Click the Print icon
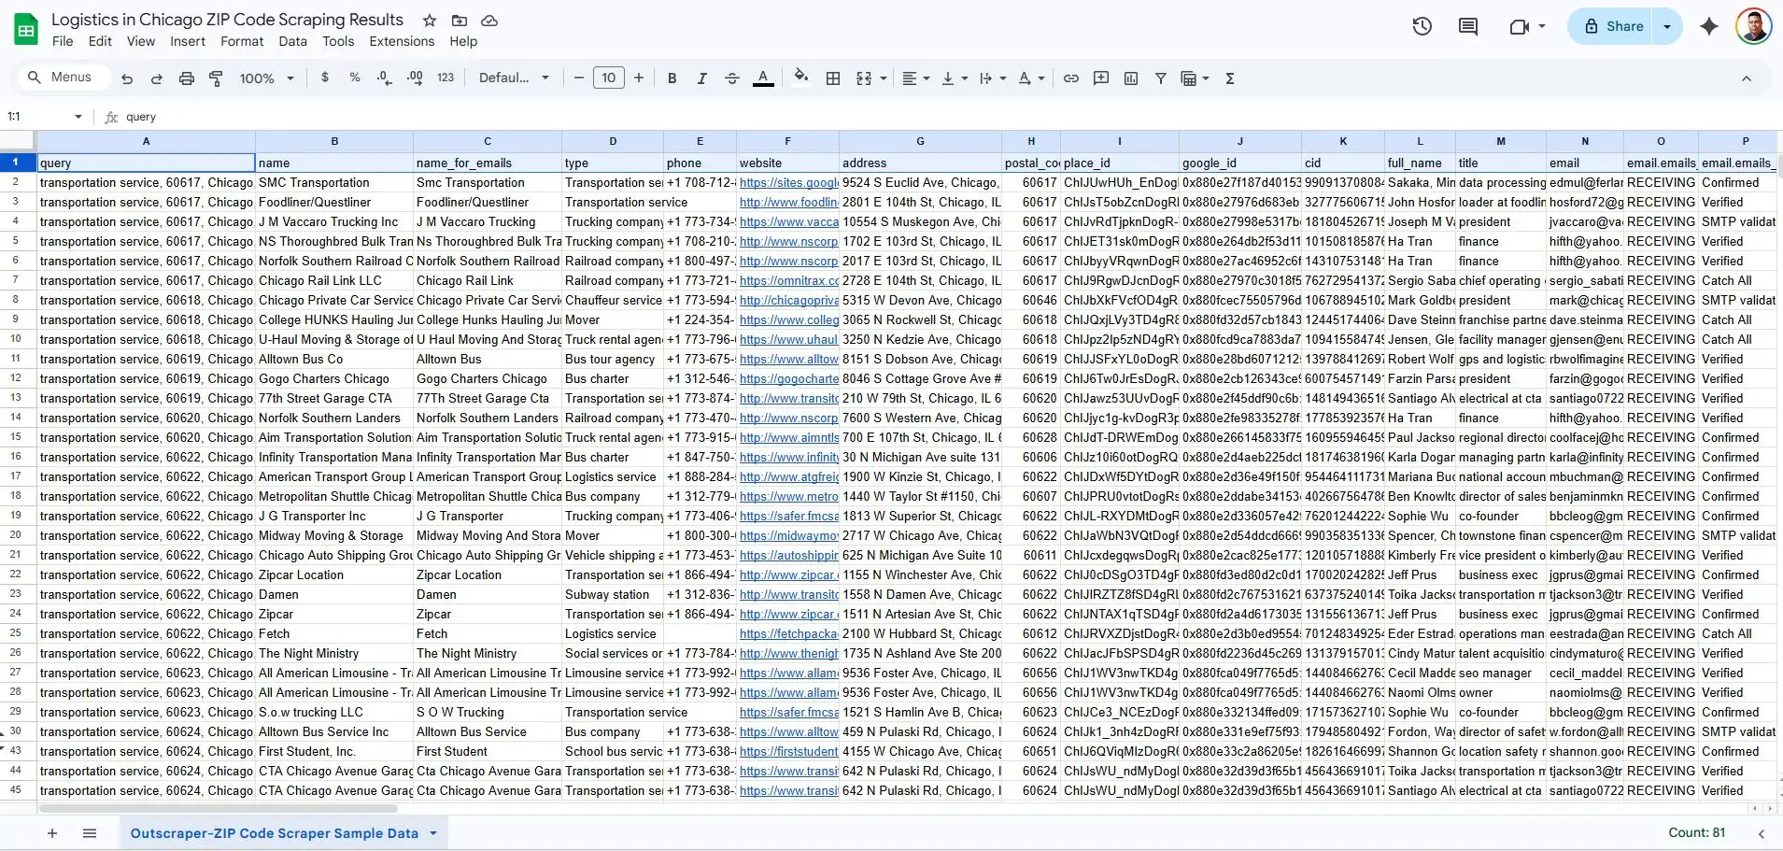The width and height of the screenshot is (1783, 851). pyautogui.click(x=187, y=78)
